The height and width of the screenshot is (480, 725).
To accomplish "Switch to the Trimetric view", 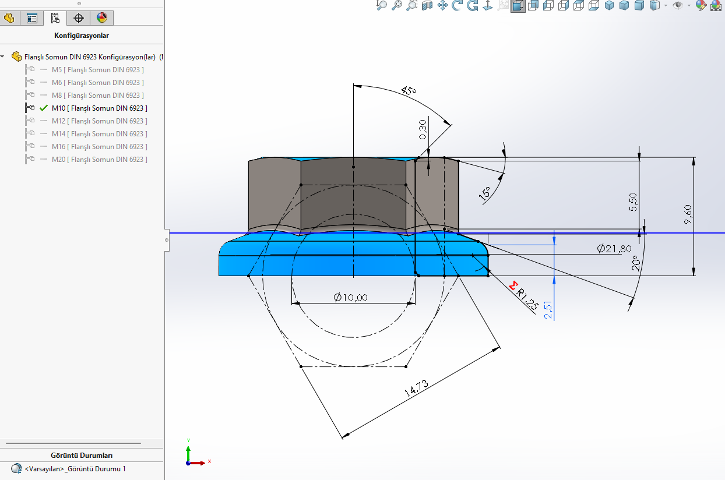I will pyautogui.click(x=624, y=6).
